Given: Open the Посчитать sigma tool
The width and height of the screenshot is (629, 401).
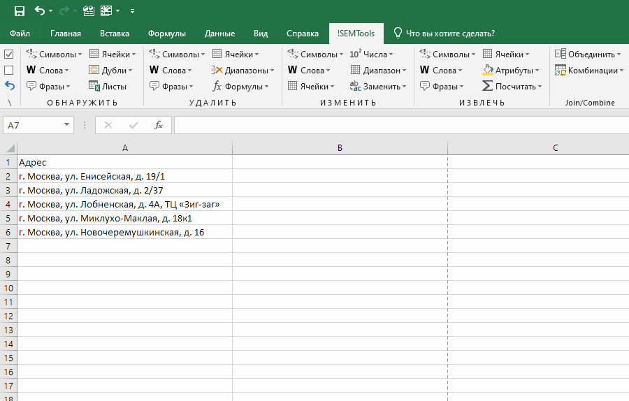Looking at the screenshot, I should tap(512, 87).
